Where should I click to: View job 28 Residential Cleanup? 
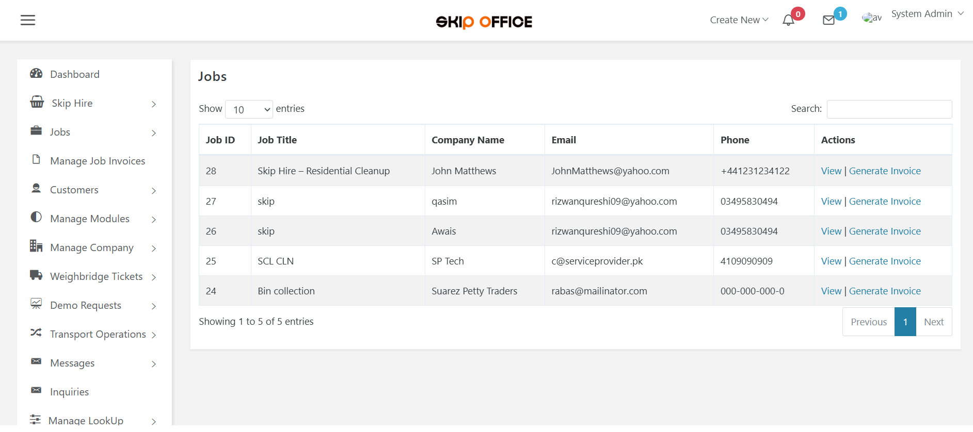(831, 171)
